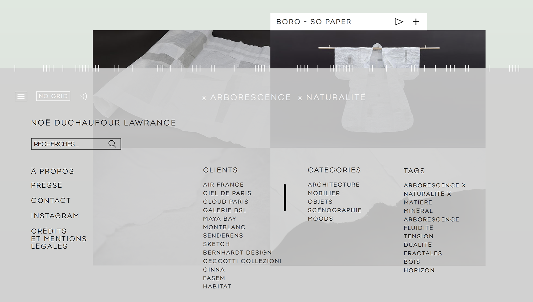
Task: Choose the ARCHITECTURE category
Action: click(333, 185)
